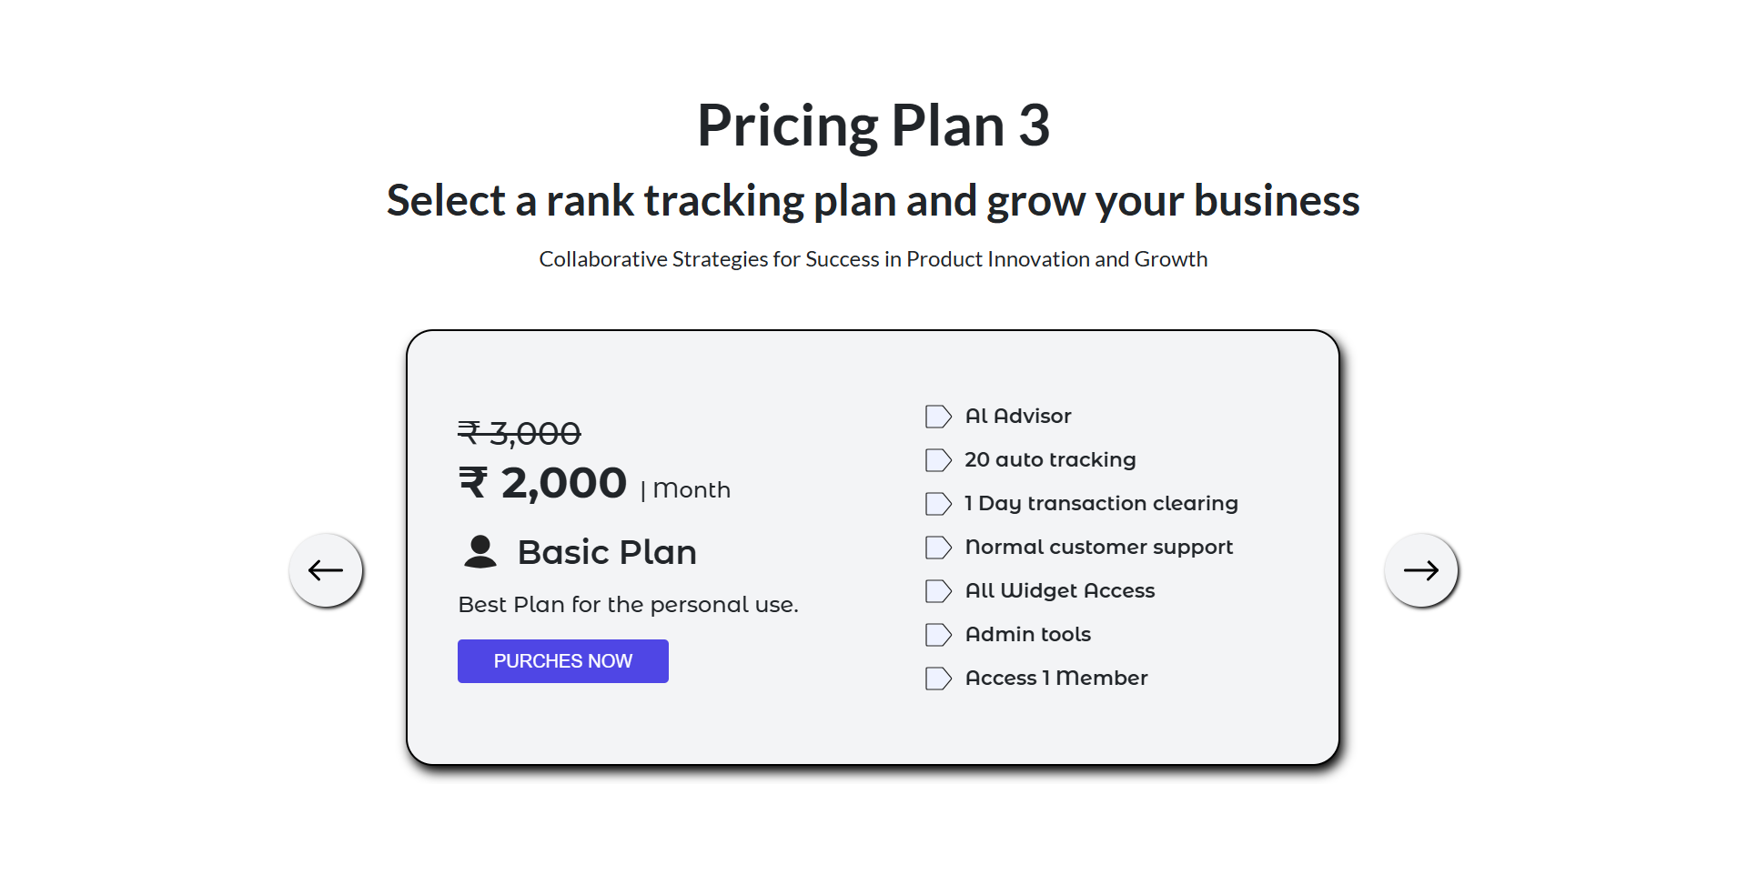Click tag icon beside 1 Day transaction clearing
The height and width of the screenshot is (875, 1747).
pos(938,504)
